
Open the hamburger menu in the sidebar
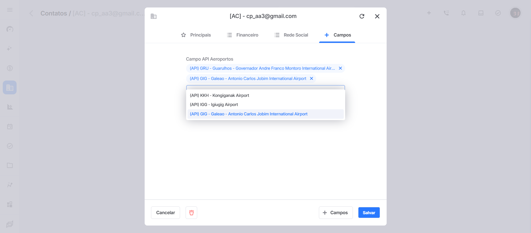(10, 10)
